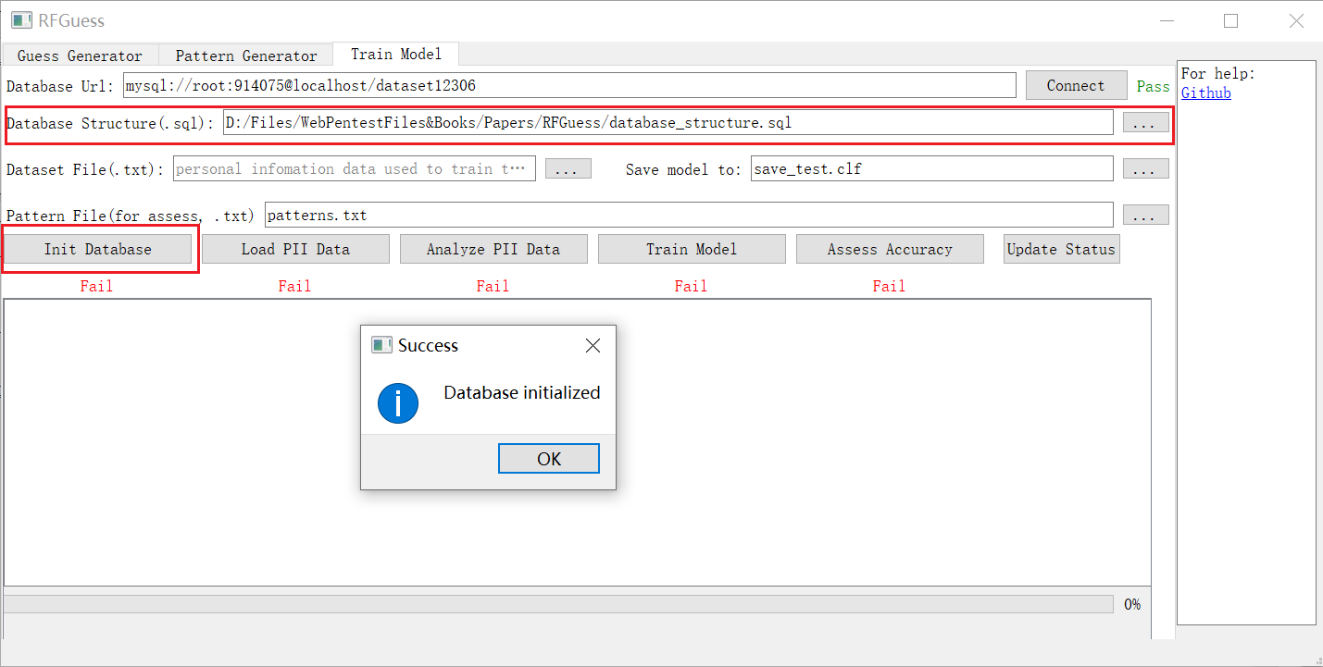
Task: Click the progress bar at the bottom
Action: [x=558, y=604]
